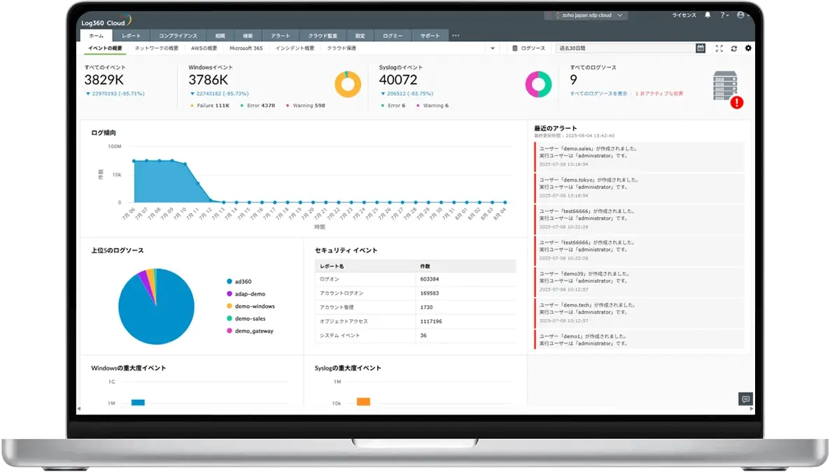Screen dimensions: 830x472
Task: Enter fullscreen with the expand icon
Action: (x=719, y=48)
